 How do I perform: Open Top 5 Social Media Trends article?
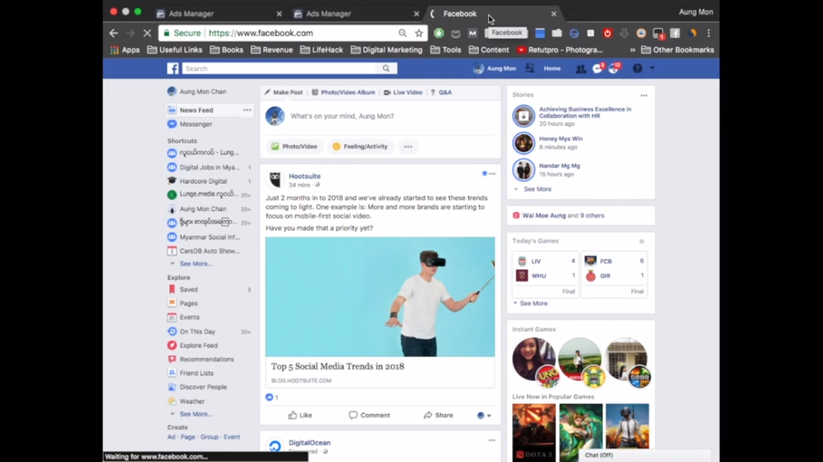[337, 366]
